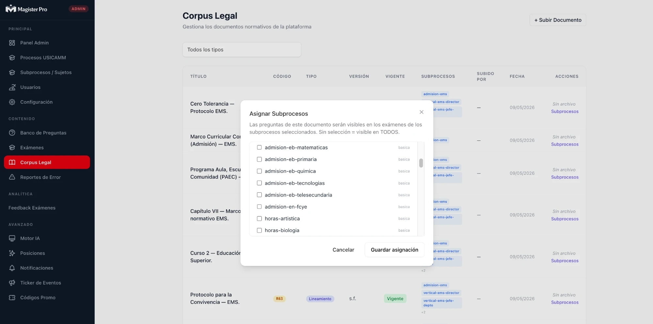Enable admision-eb-tecnologias checkbox
Viewport: 653px width, 324px height.
(x=259, y=183)
